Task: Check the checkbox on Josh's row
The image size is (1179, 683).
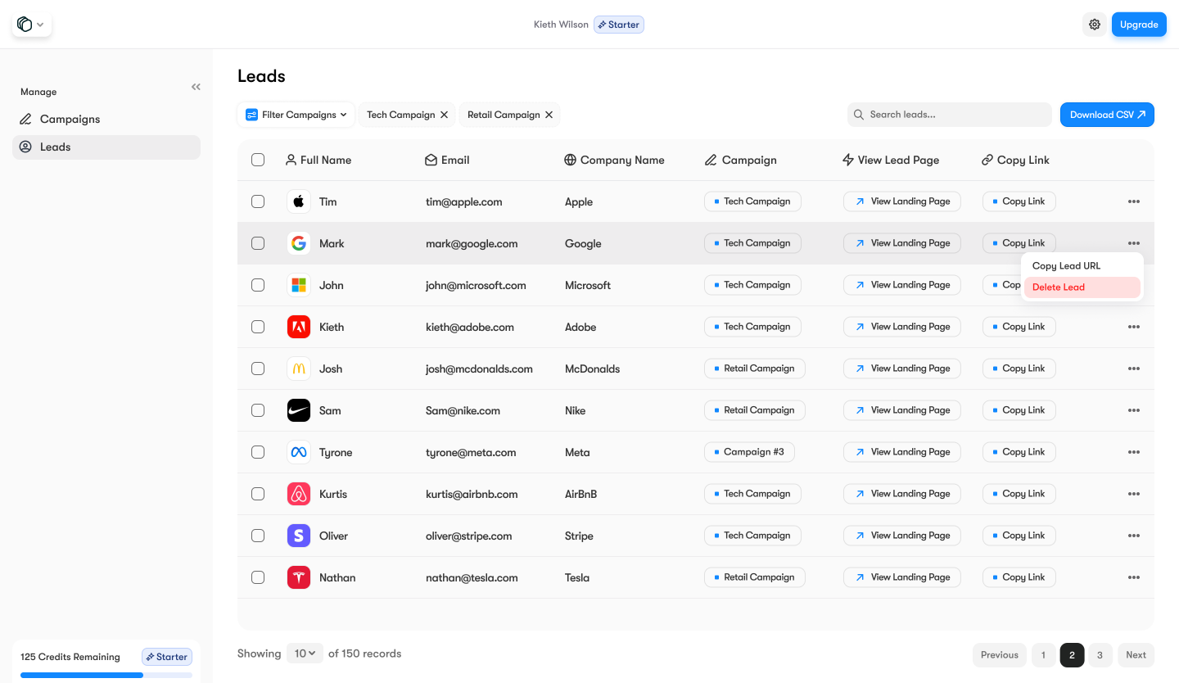Action: point(258,369)
